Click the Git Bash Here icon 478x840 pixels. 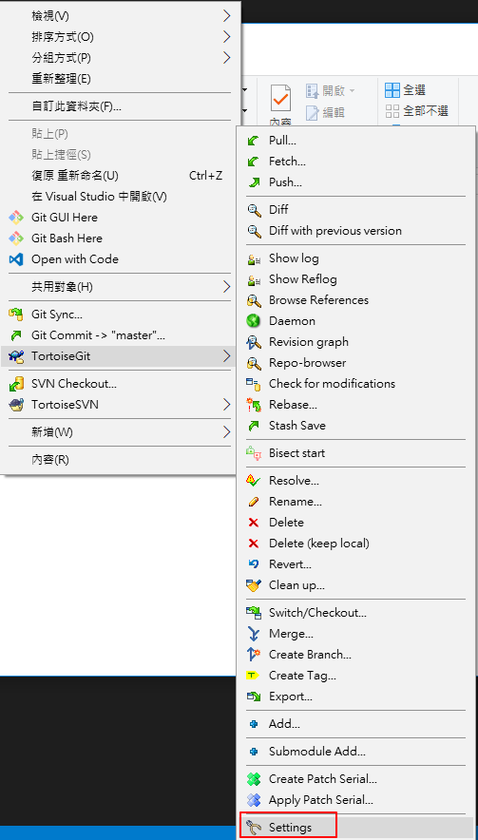(16, 239)
